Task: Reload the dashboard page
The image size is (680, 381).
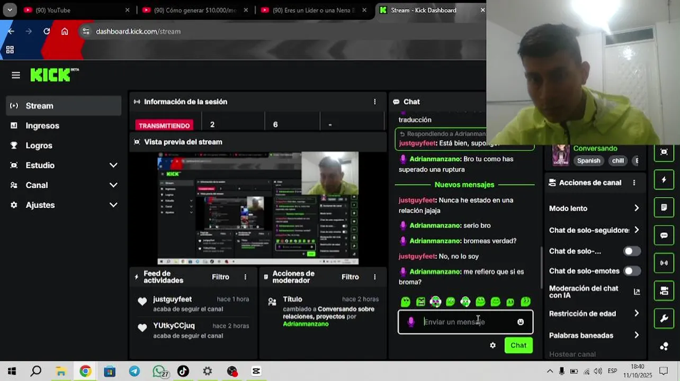Action: click(x=47, y=31)
